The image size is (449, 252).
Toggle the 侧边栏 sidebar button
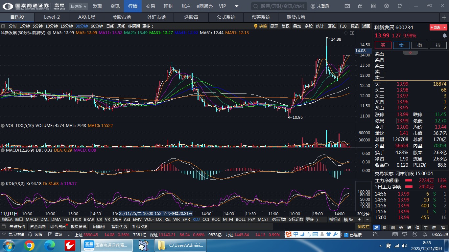[364, 227]
